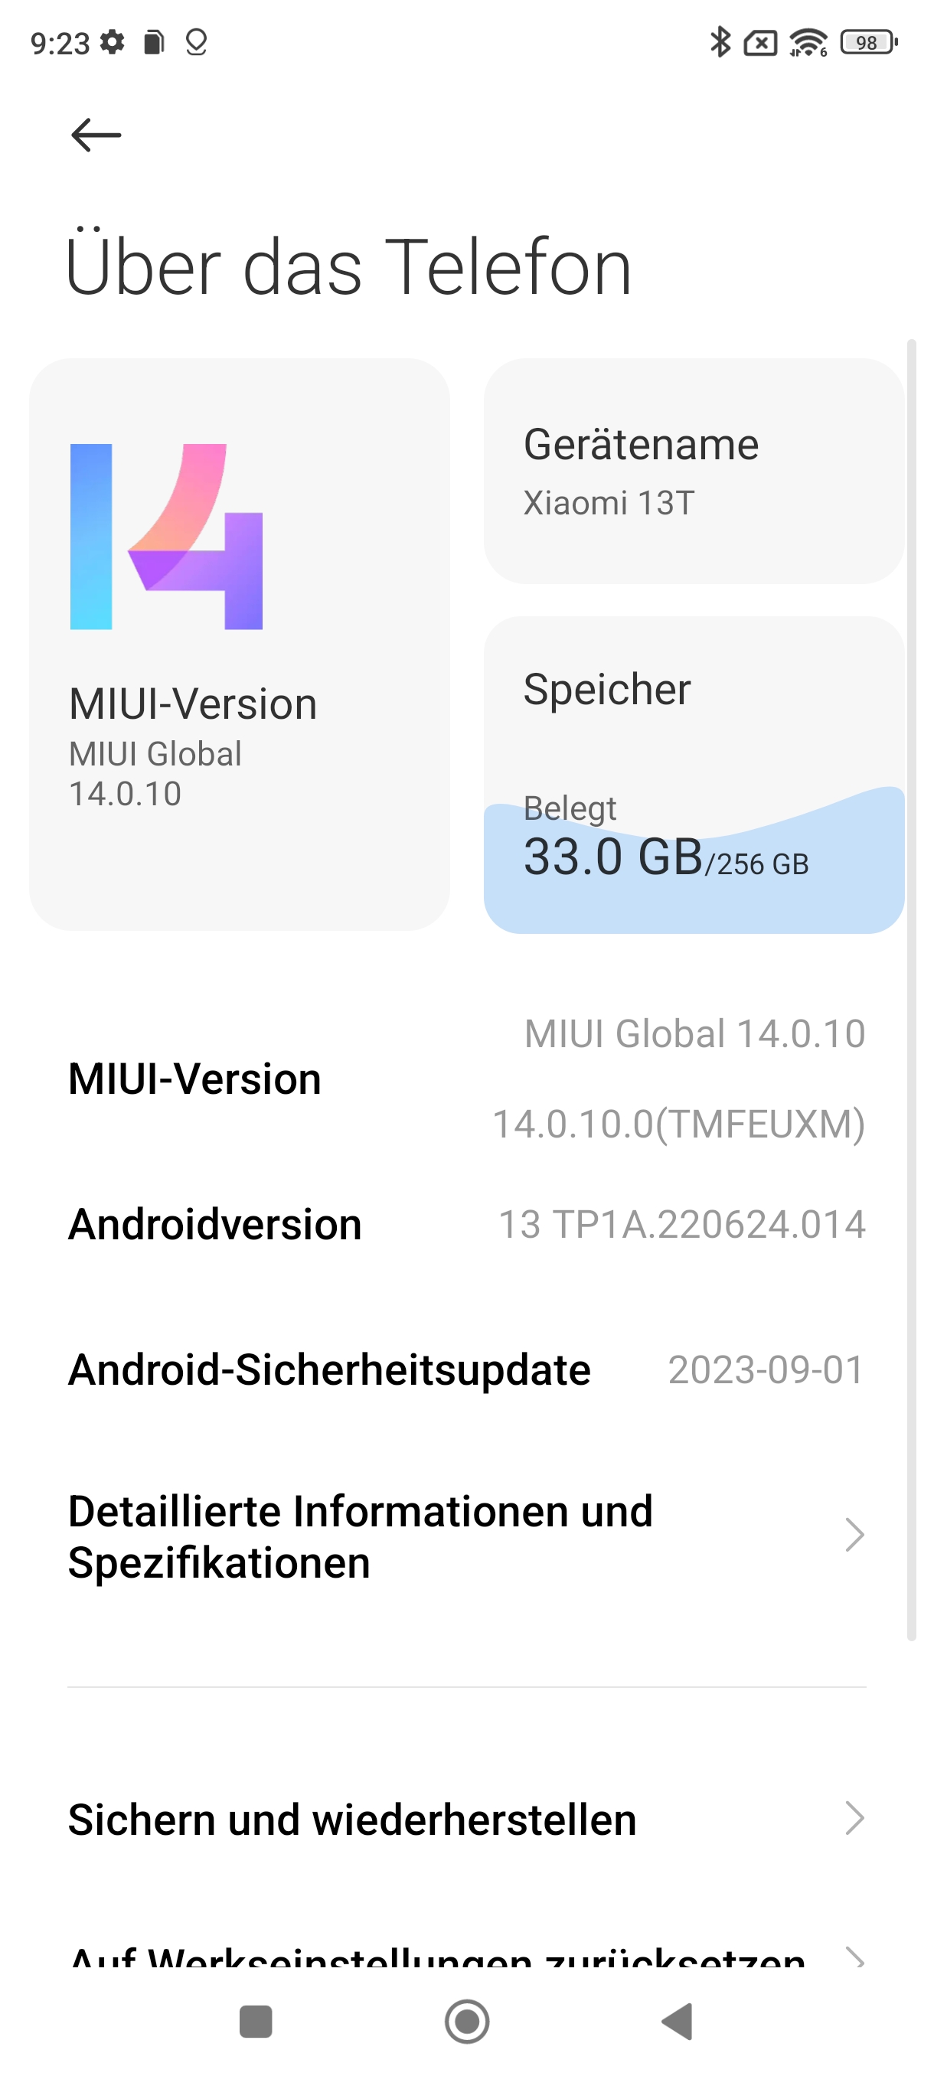Select the MIUI-Version list row

(x=466, y=1079)
